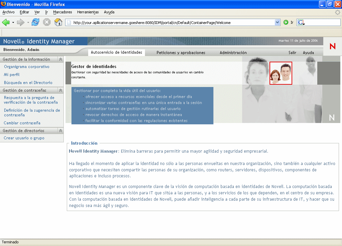Go to the Home page icon
The width and height of the screenshot is (342, 246).
[58, 22]
